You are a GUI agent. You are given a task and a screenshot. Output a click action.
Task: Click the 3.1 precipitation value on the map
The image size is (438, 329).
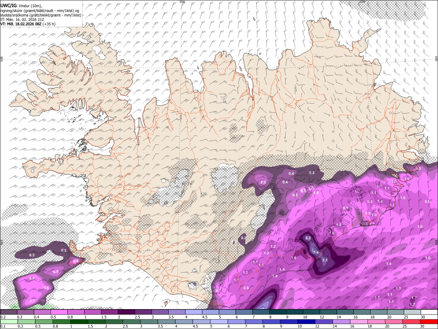coord(325,260)
